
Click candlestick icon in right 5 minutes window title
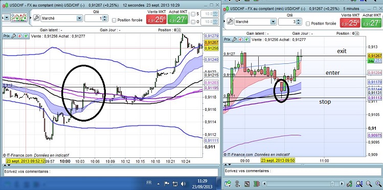click(226, 9)
